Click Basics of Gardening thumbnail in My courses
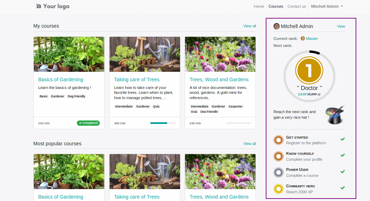370x201 pixels. click(x=69, y=54)
